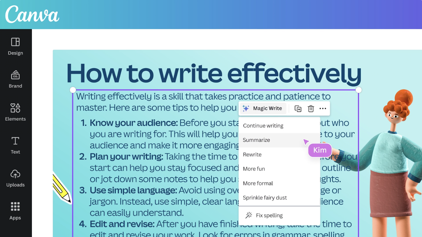The width and height of the screenshot is (422, 237).
Task: Click the 'Plan your writing:' bold text
Action: pyautogui.click(x=126, y=157)
